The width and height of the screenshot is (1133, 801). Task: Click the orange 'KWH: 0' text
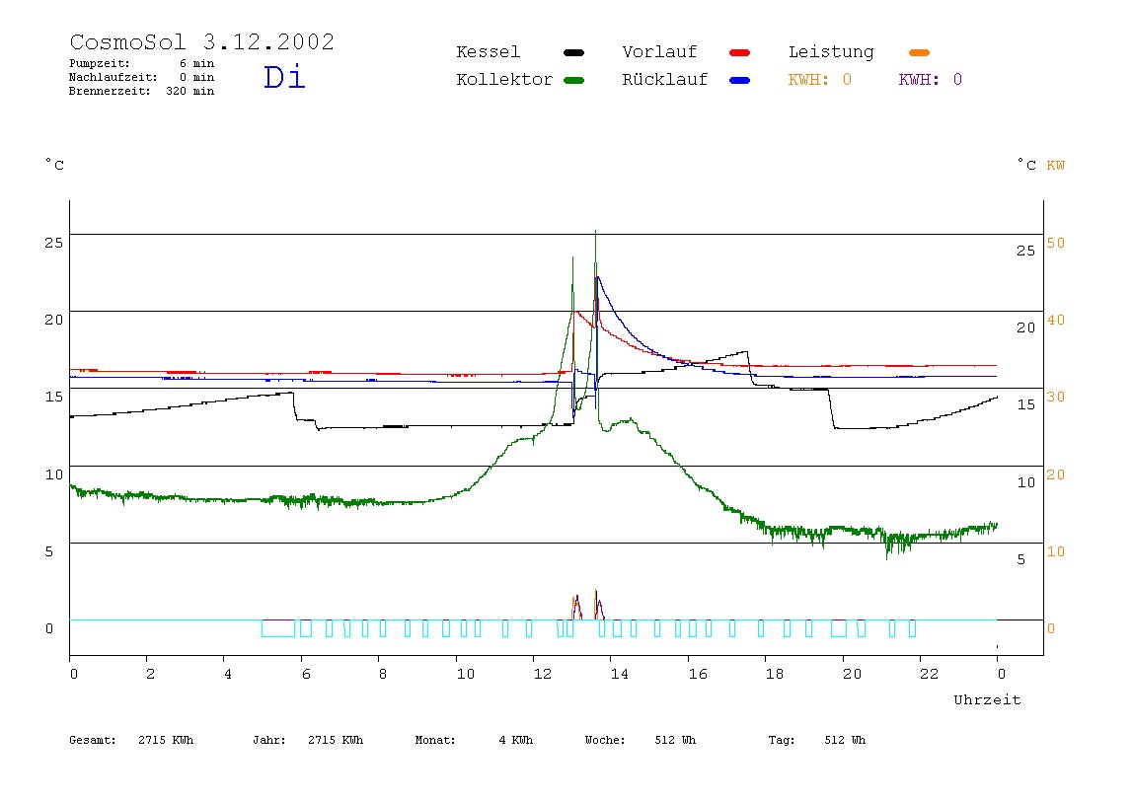(820, 80)
